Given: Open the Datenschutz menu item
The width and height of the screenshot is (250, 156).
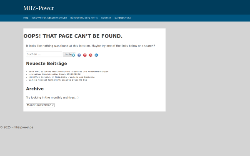Looking at the screenshot, I should [122, 18].
